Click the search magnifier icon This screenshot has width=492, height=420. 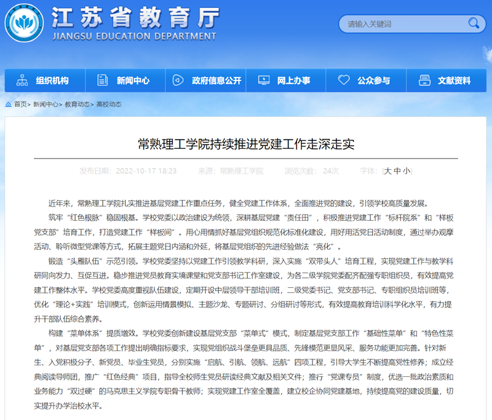click(x=474, y=23)
